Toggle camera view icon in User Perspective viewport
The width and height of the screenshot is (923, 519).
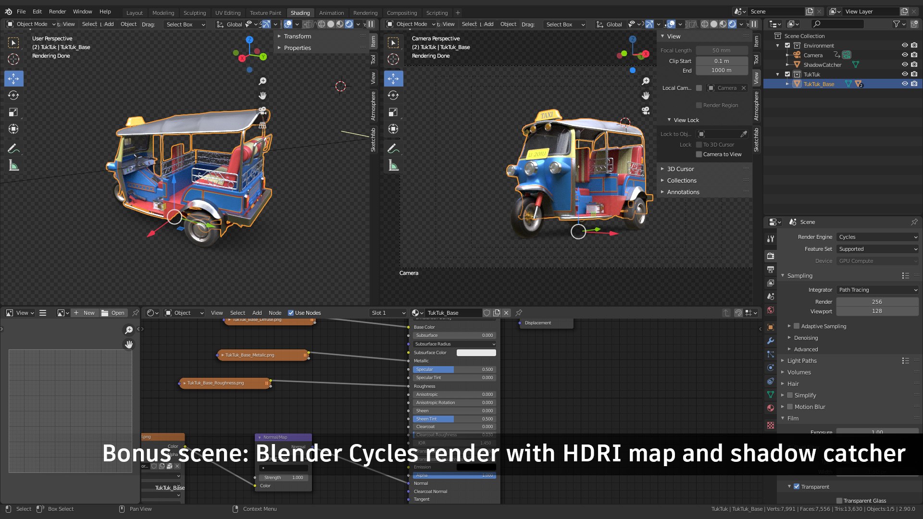coord(262,110)
